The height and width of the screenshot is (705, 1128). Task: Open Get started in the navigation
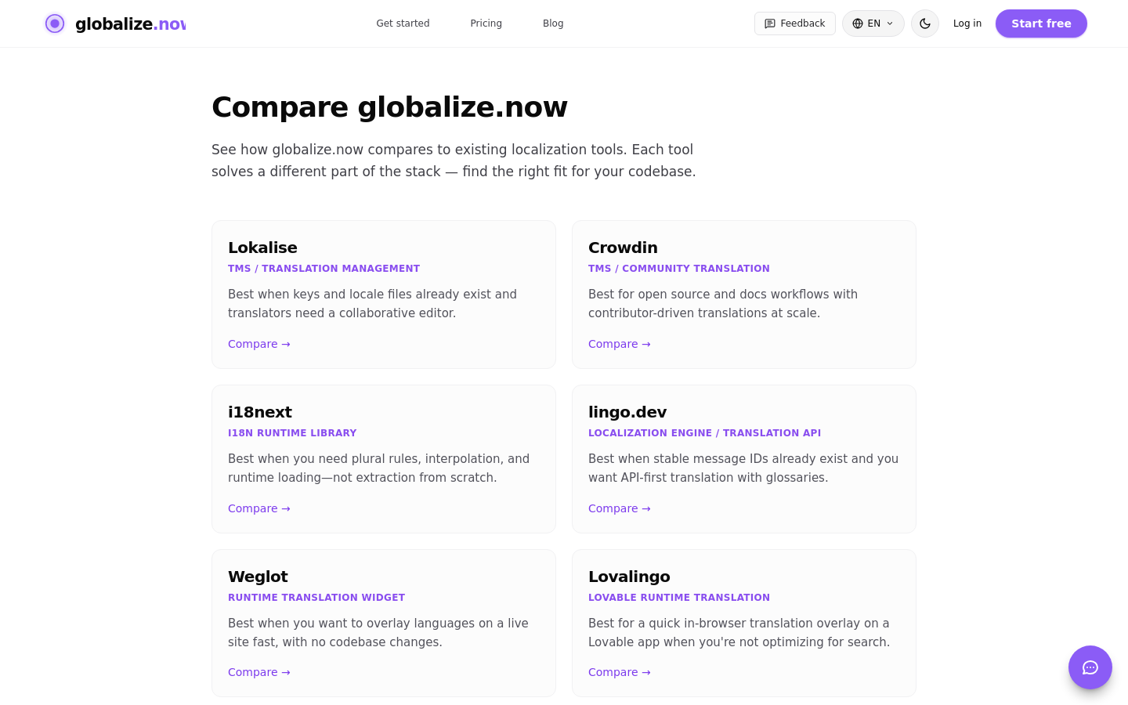point(403,23)
